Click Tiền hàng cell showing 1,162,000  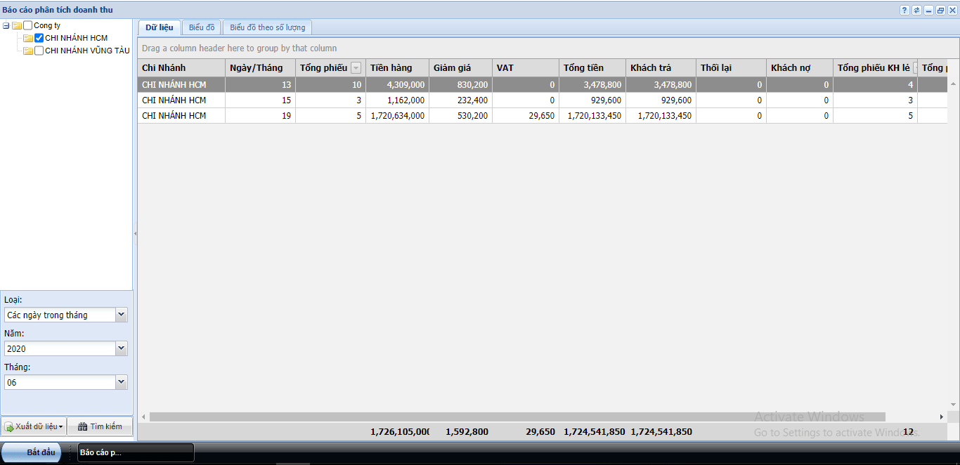[x=397, y=100]
